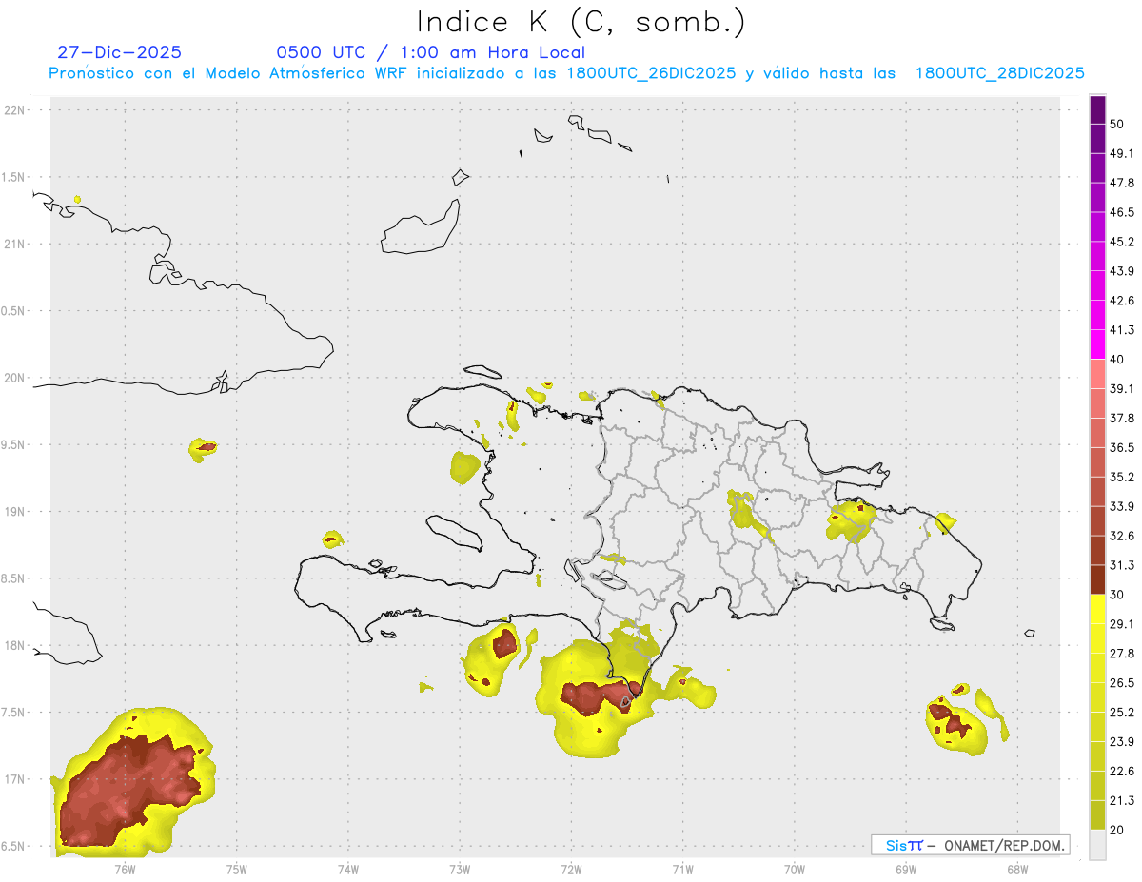This screenshot has height=882, width=1142.
Task: Click the "20" value at the scale bottom
Action: coord(1117,830)
